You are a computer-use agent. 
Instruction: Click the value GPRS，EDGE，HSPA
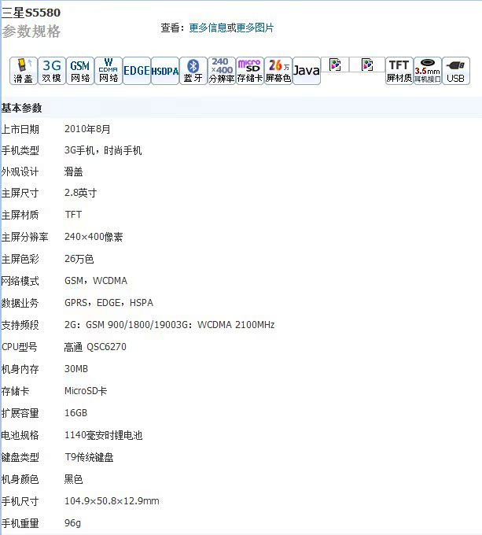pyautogui.click(x=109, y=303)
